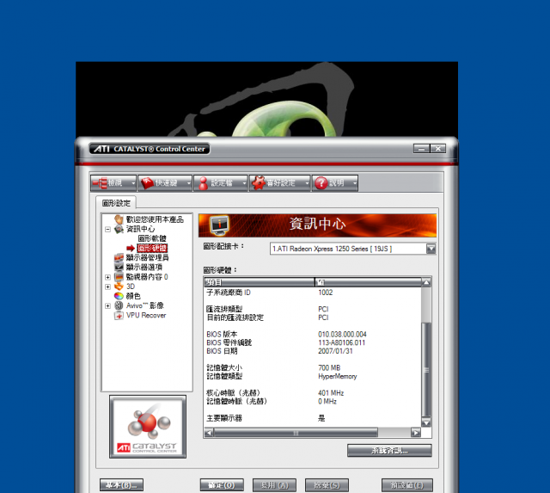550x493 pixels.
Task: Click the vertical scrollbar thumb in list
Action: (x=426, y=369)
